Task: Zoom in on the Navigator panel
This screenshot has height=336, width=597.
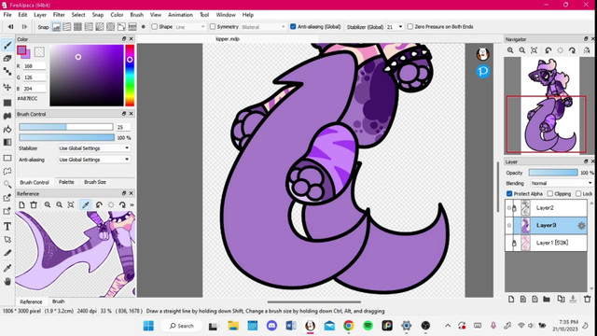Action: [510, 50]
